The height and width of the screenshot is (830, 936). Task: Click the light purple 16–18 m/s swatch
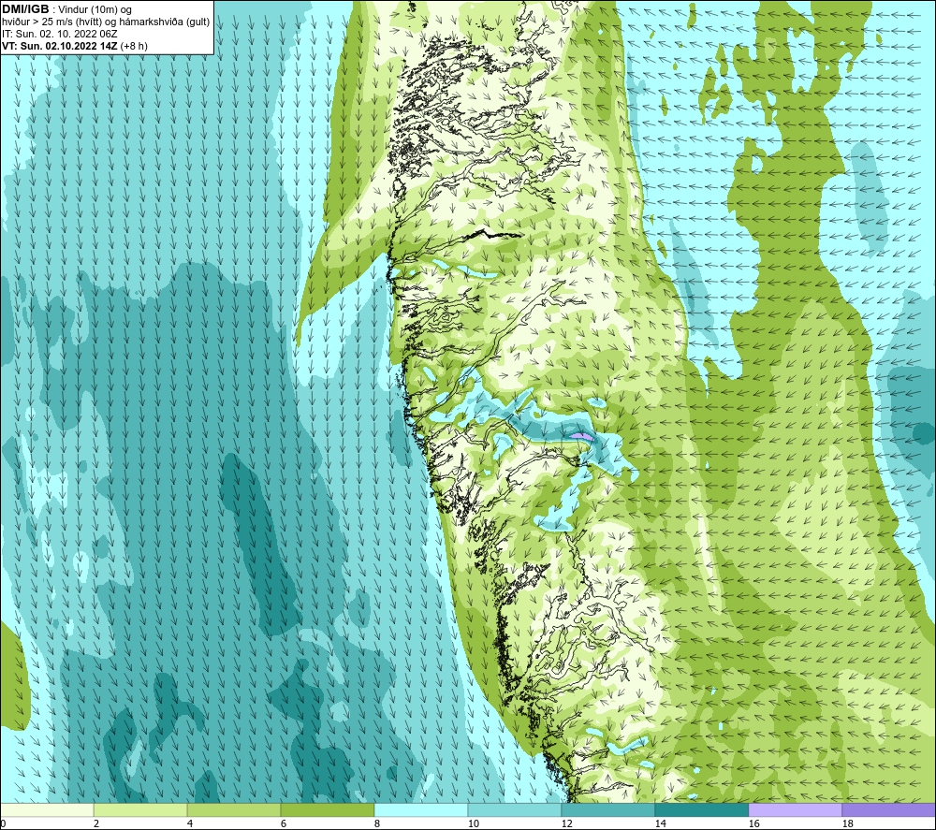(x=795, y=809)
